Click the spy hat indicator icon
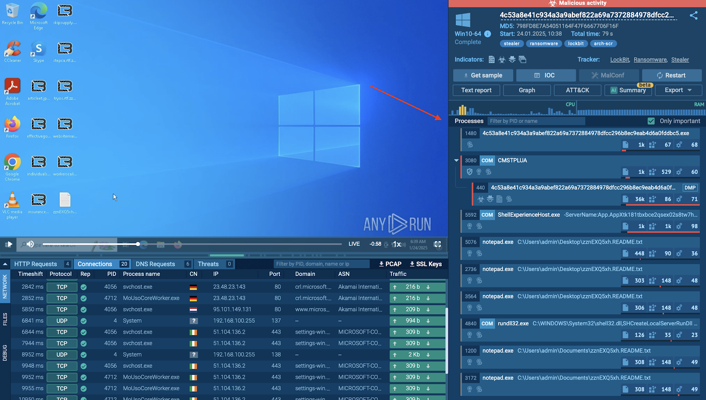The height and width of the screenshot is (400, 706). tap(512, 60)
